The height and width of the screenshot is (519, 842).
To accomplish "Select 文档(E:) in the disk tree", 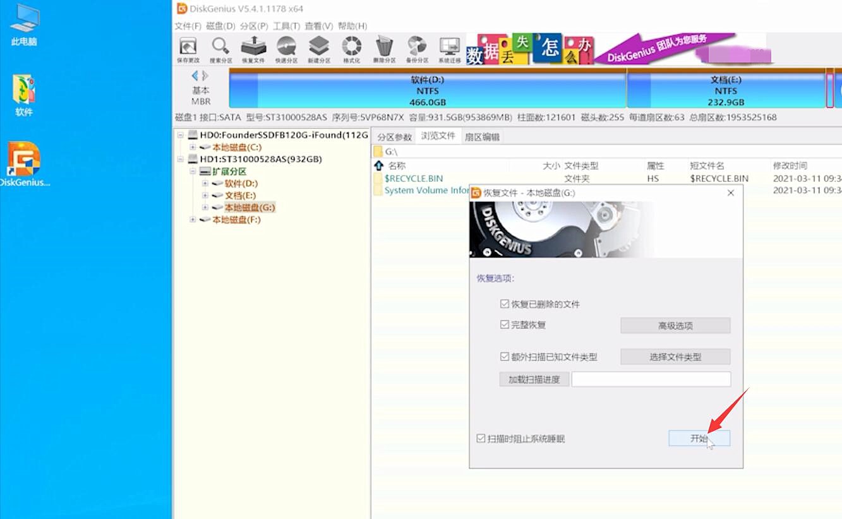I will pos(241,196).
